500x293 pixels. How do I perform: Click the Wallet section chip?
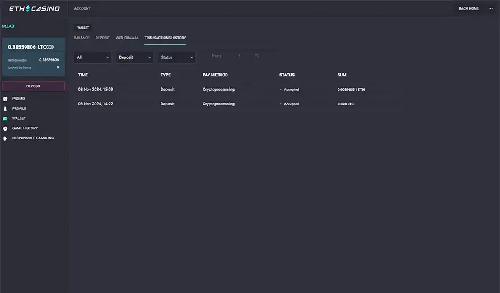83,27
